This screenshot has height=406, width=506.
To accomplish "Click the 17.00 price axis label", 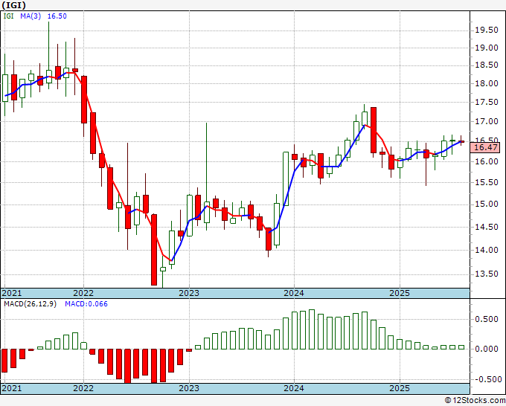I will coord(487,121).
